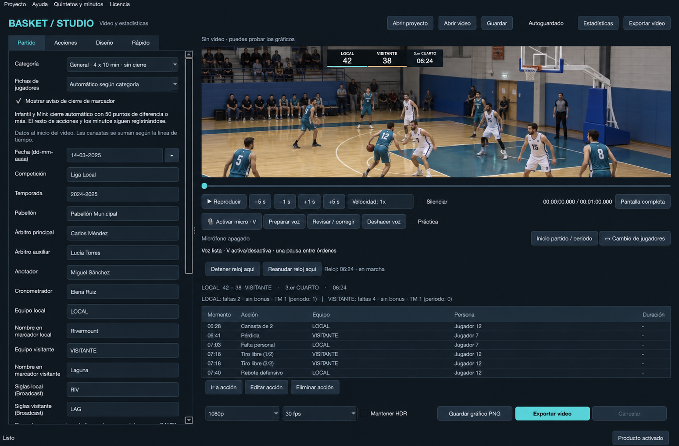The height and width of the screenshot is (446, 679).
Task: Click Reanudar reloj aquí
Action: coord(292,269)
